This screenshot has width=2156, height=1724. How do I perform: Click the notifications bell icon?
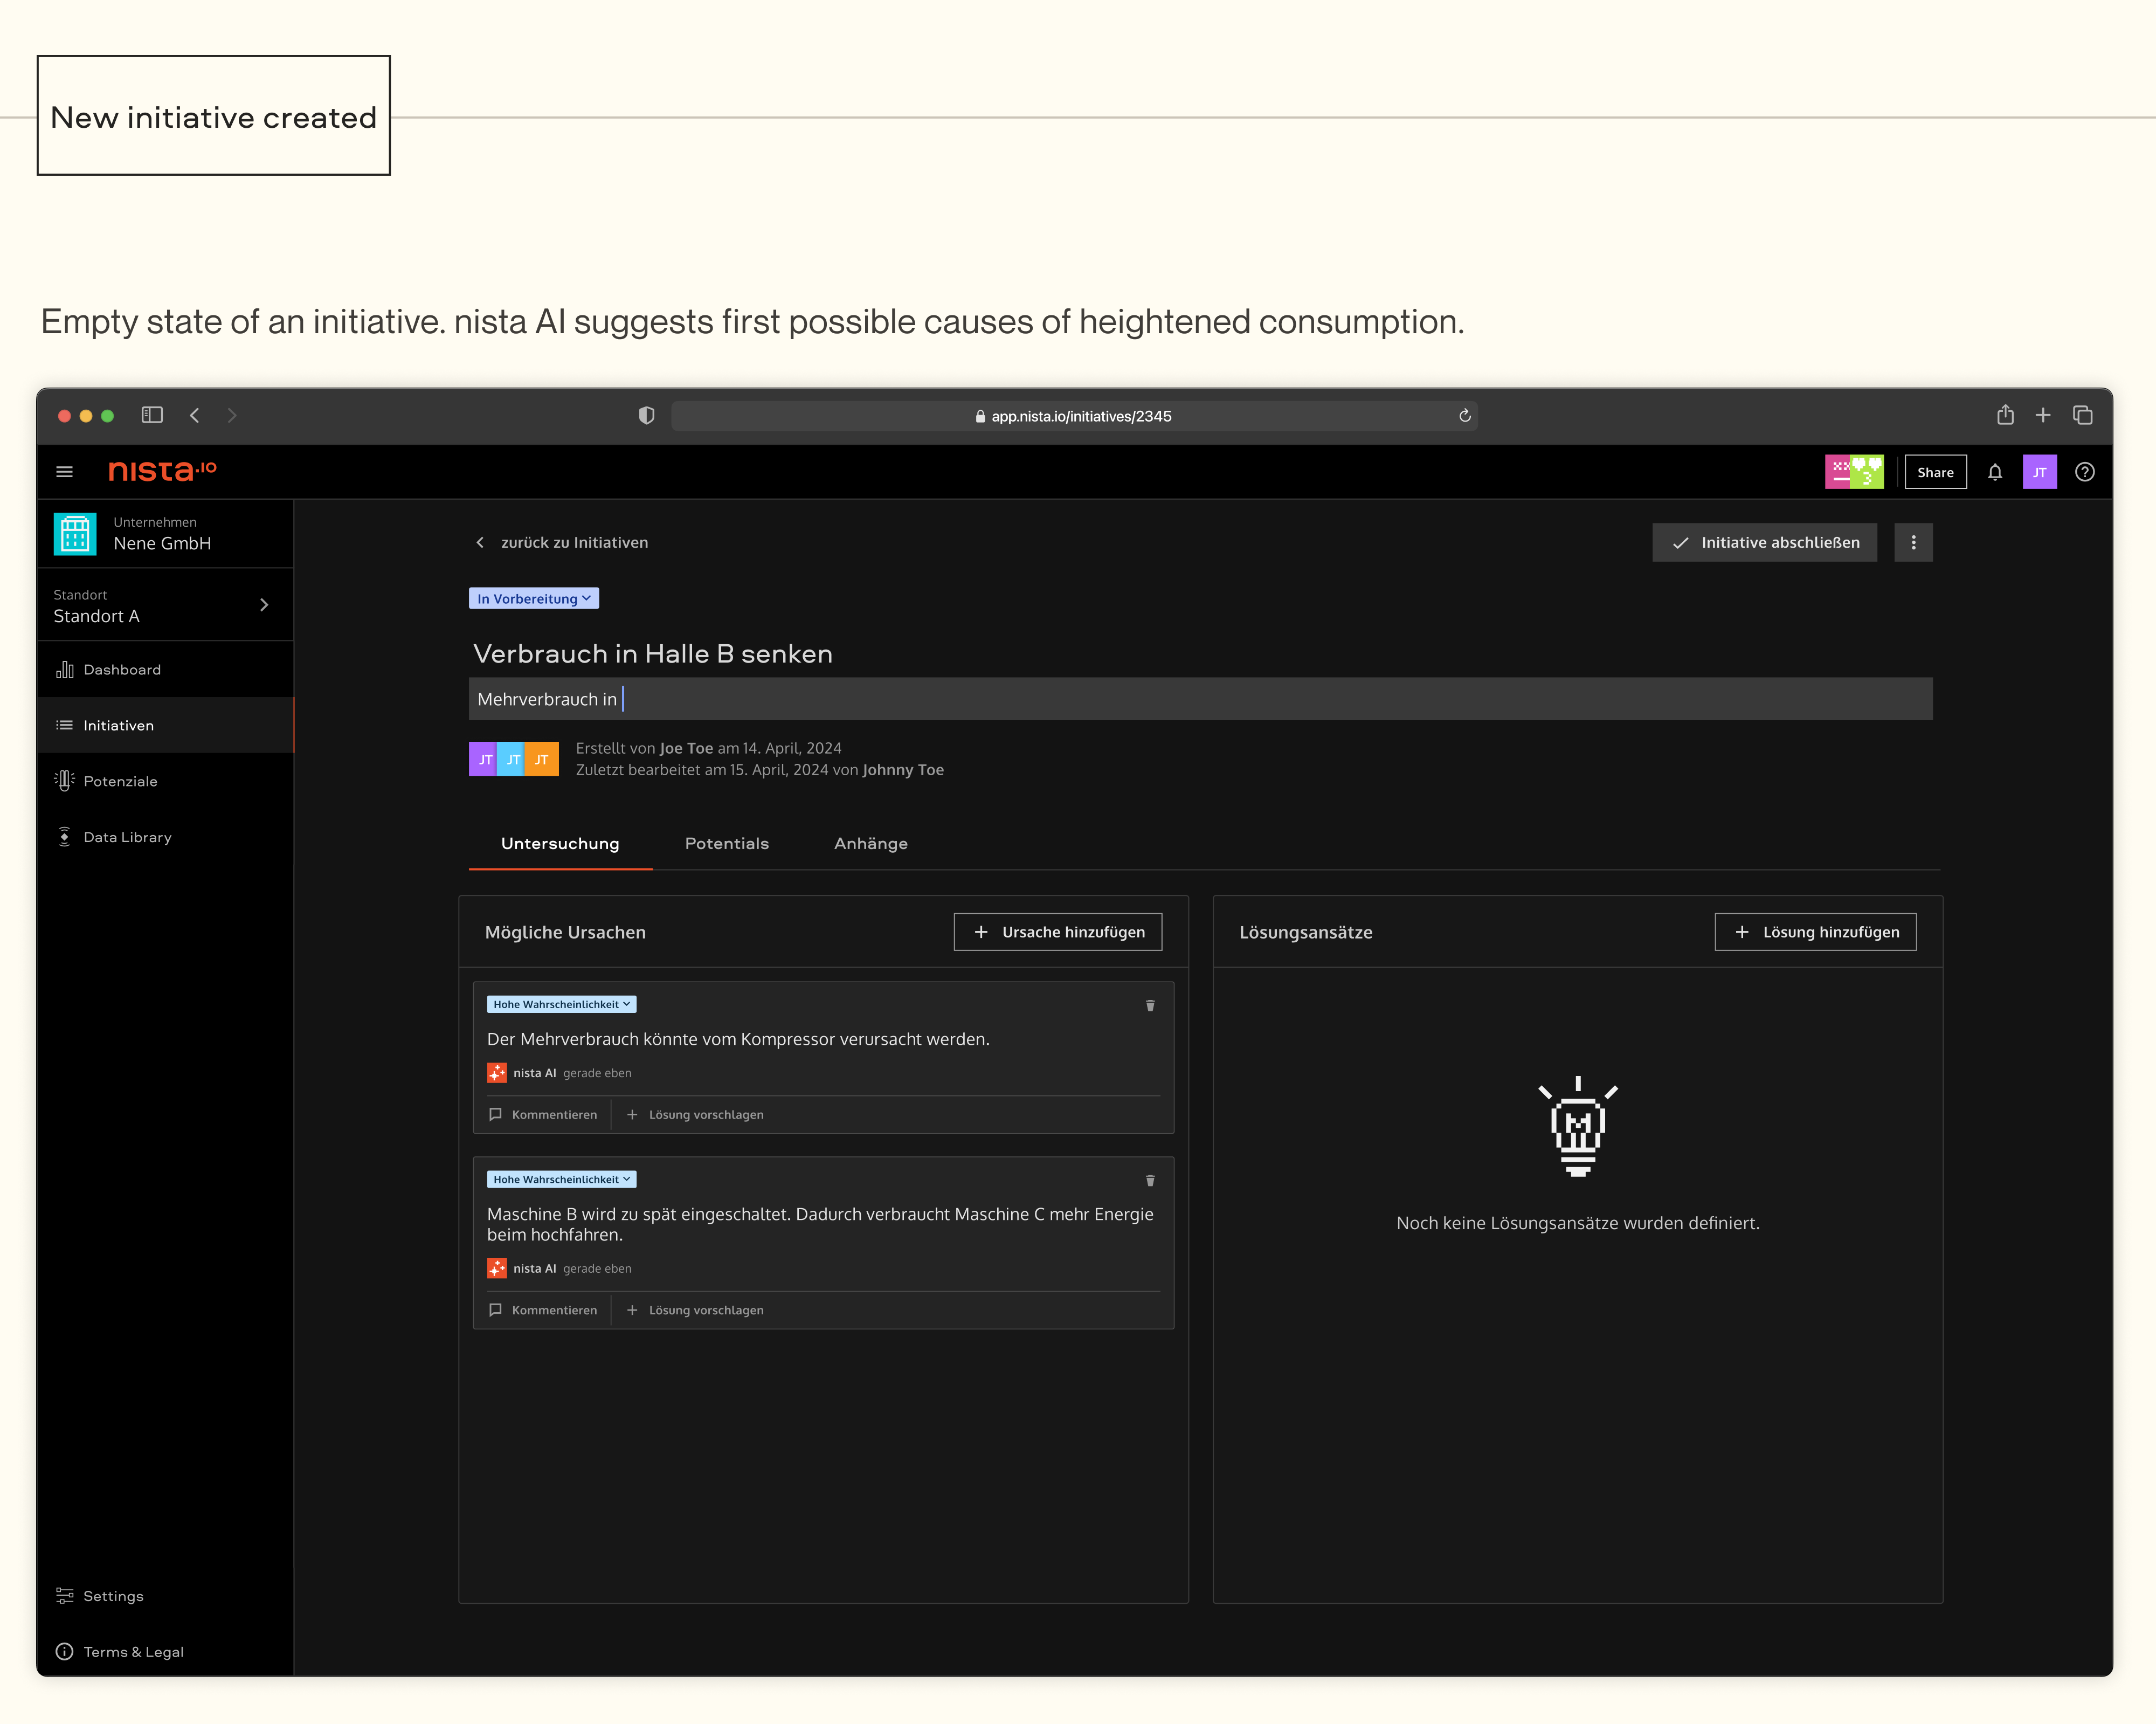coord(1994,472)
